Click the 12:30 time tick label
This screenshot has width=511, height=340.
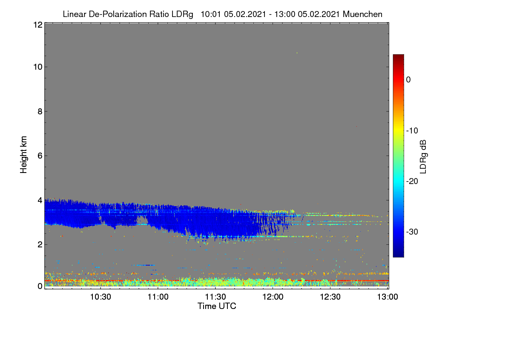point(330,297)
